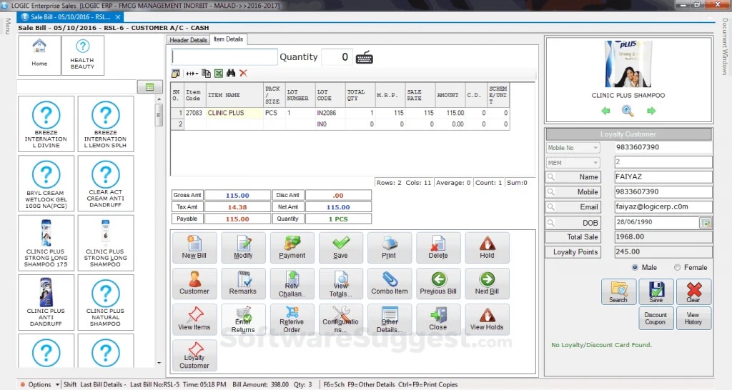Open the on-screen keyboard icon beside Quantity

point(364,58)
